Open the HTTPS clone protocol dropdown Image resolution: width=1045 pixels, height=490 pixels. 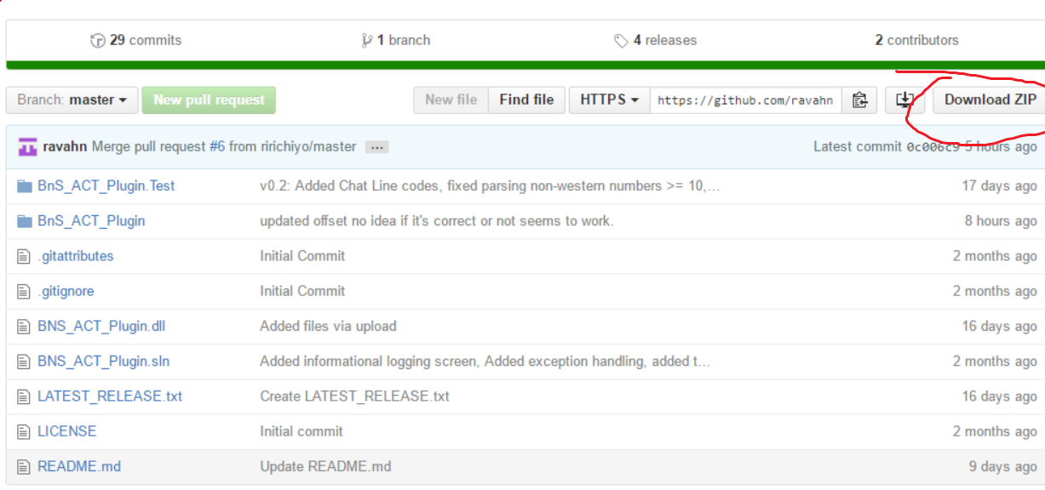(x=608, y=100)
